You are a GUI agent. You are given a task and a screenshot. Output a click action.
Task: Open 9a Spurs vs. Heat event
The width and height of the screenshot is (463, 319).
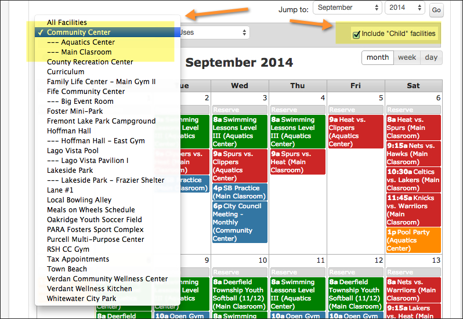(x=298, y=162)
